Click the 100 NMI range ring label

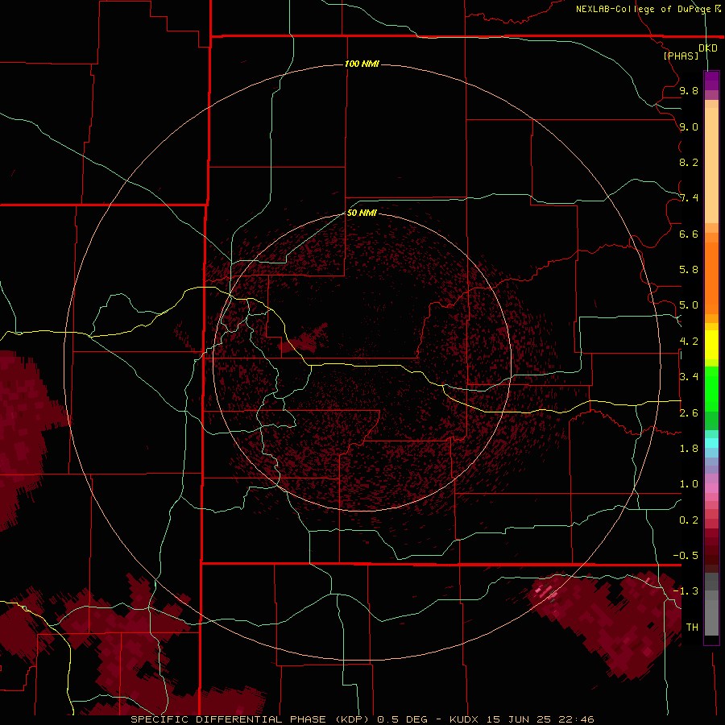coord(362,64)
